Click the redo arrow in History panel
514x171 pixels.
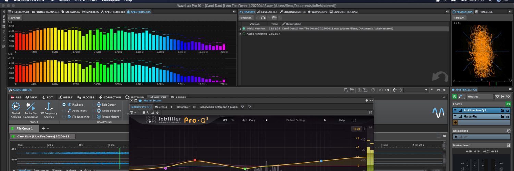pos(263,18)
